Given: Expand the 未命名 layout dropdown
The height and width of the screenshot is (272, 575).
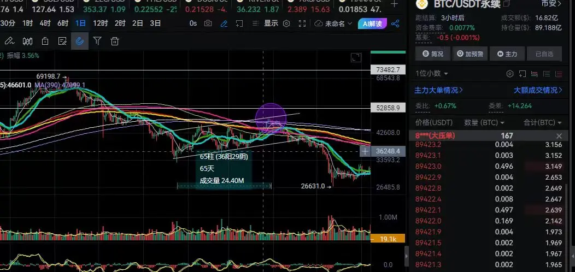Looking at the screenshot, I should pos(333,24).
